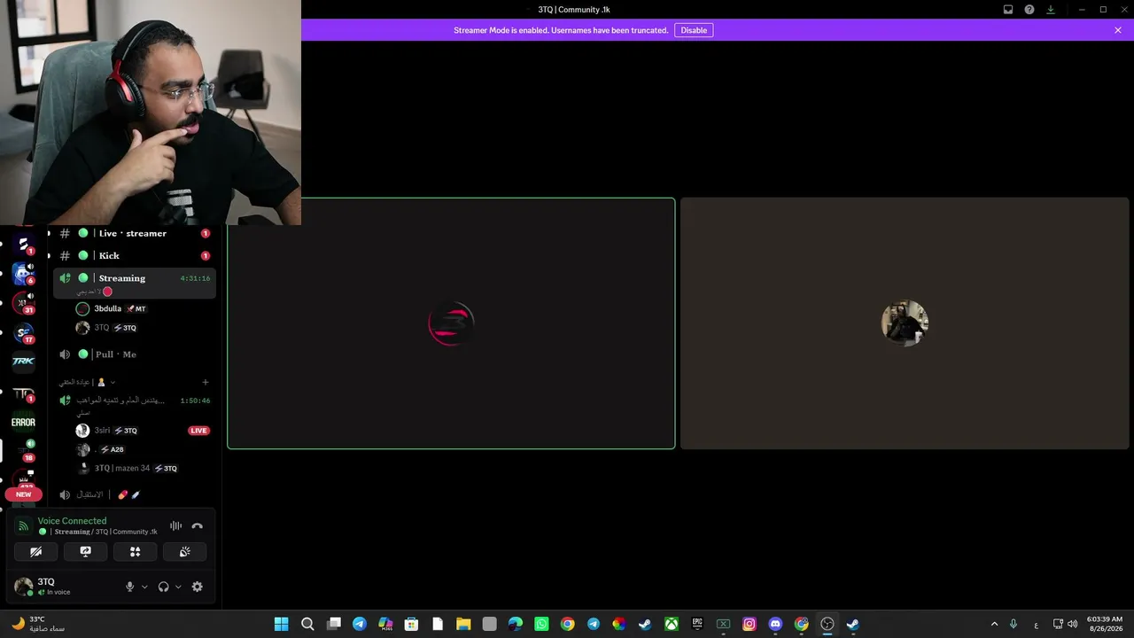This screenshot has height=638, width=1134.
Task: Open the Live streamer text channel
Action: point(134,233)
